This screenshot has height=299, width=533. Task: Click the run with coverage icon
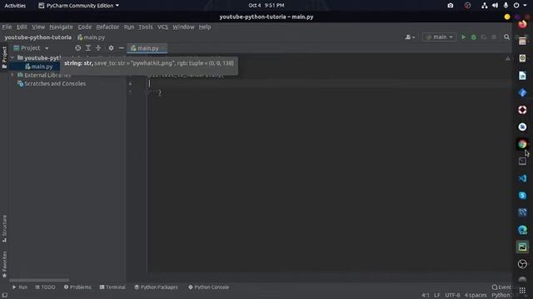pyautogui.click(x=483, y=37)
